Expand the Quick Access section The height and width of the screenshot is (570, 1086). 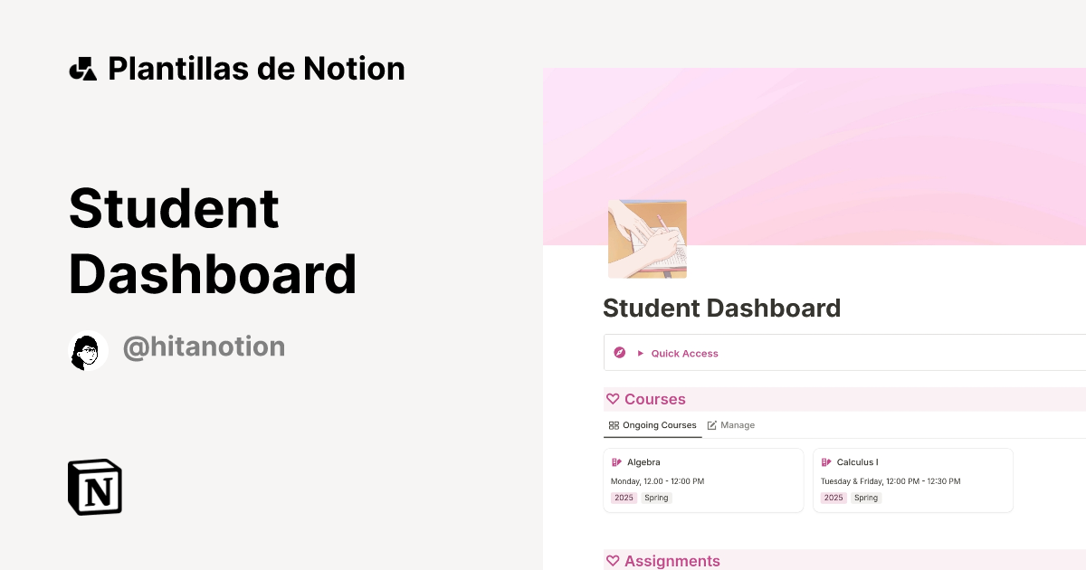pos(642,353)
